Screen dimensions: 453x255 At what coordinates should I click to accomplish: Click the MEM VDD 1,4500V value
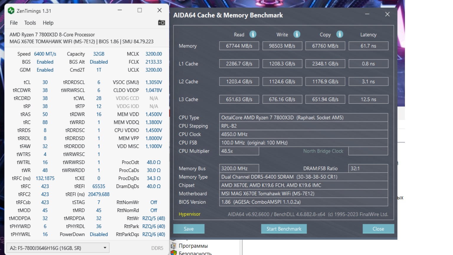pos(154,114)
